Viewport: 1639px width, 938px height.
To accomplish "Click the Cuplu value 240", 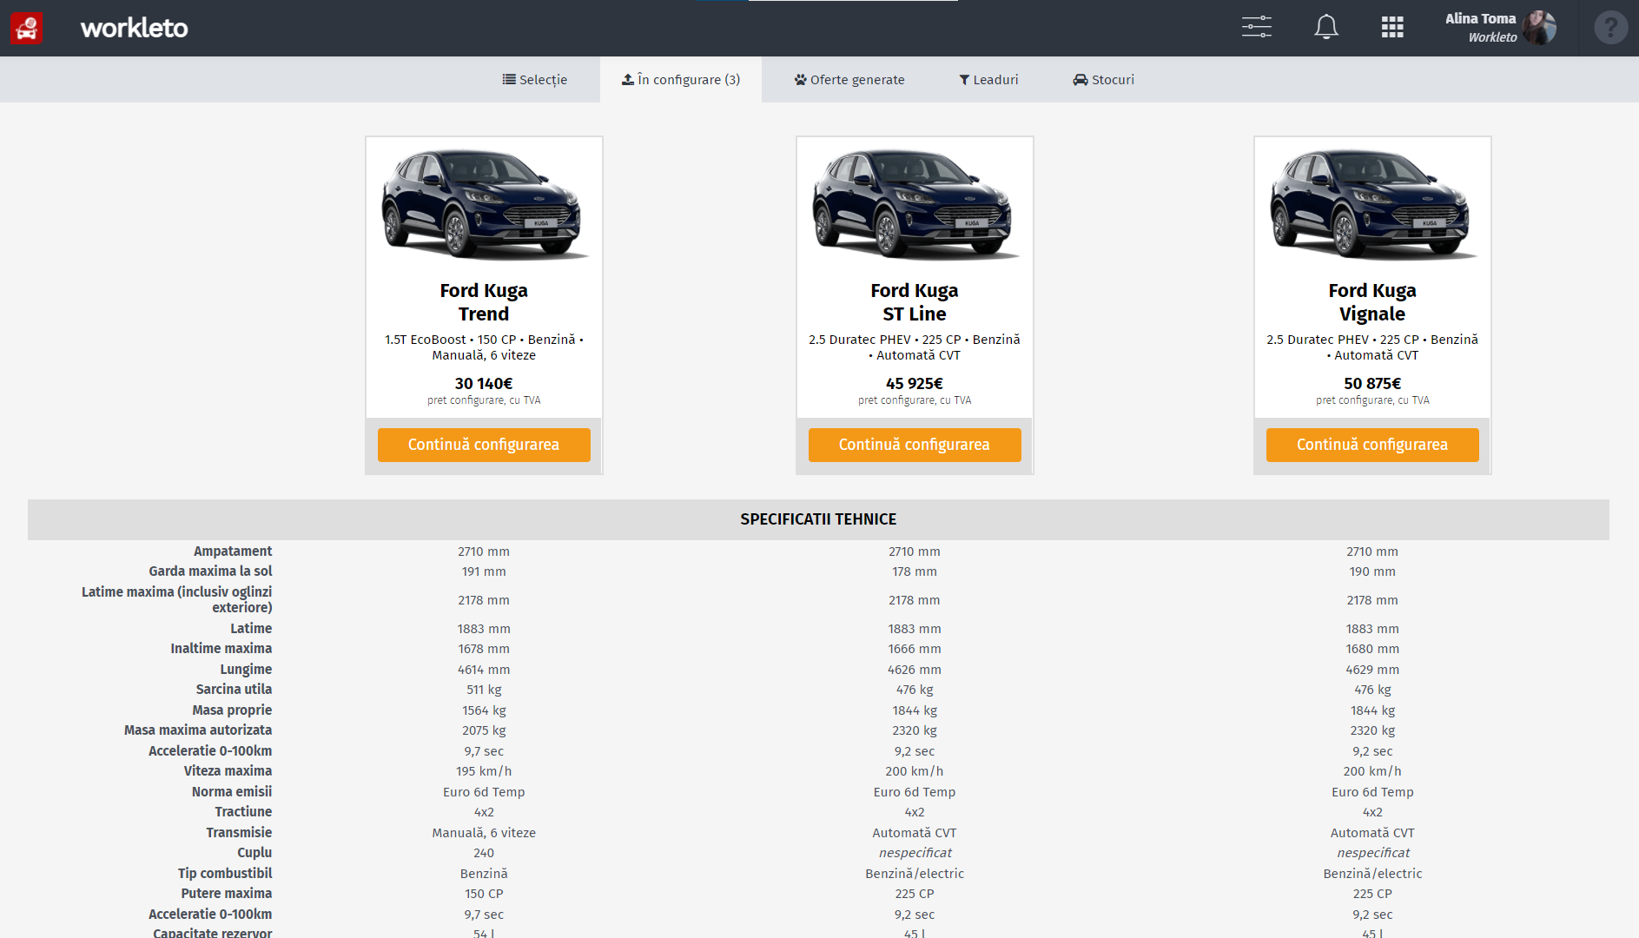I will [484, 853].
